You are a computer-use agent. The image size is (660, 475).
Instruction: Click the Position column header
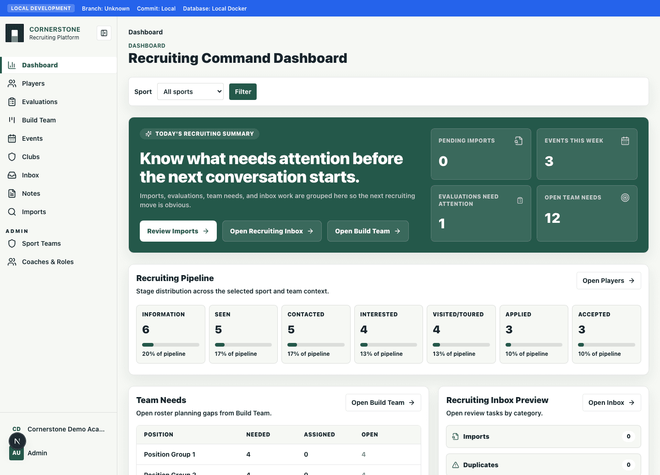click(x=159, y=435)
